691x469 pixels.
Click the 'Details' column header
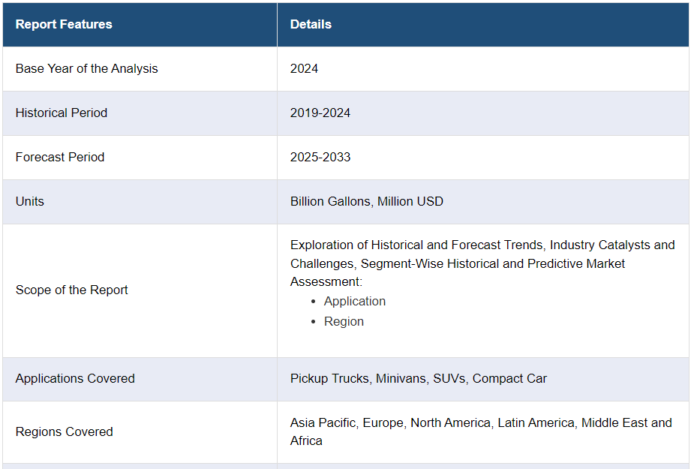311,24
